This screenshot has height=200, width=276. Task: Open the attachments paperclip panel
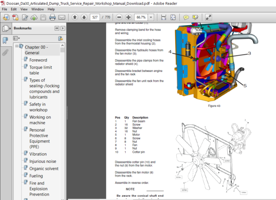coord(6,52)
